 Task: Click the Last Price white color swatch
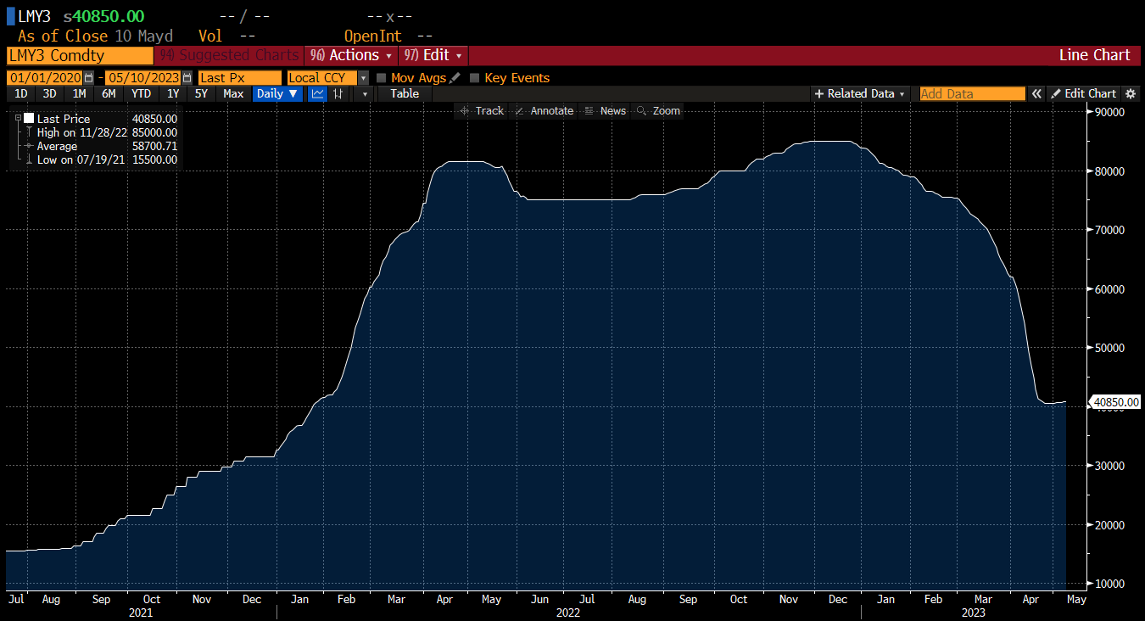tap(29, 119)
